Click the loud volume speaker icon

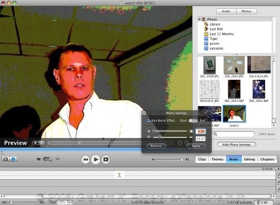(187, 159)
